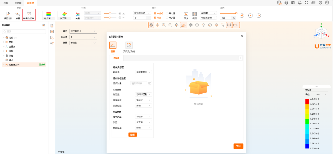Click the user account avatar
The image size is (333, 154).
coord(327,2)
